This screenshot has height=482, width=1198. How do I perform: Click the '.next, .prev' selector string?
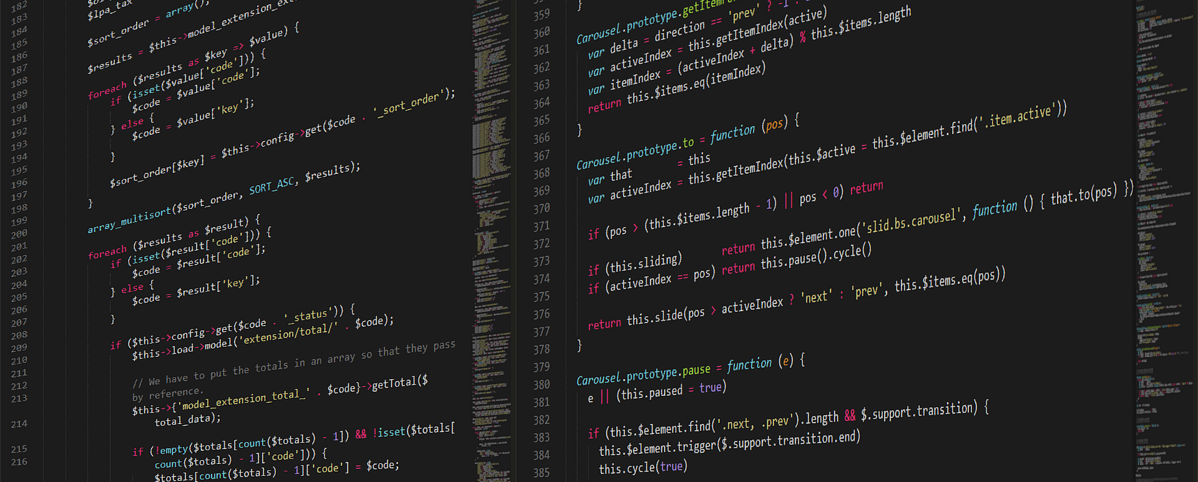757,424
